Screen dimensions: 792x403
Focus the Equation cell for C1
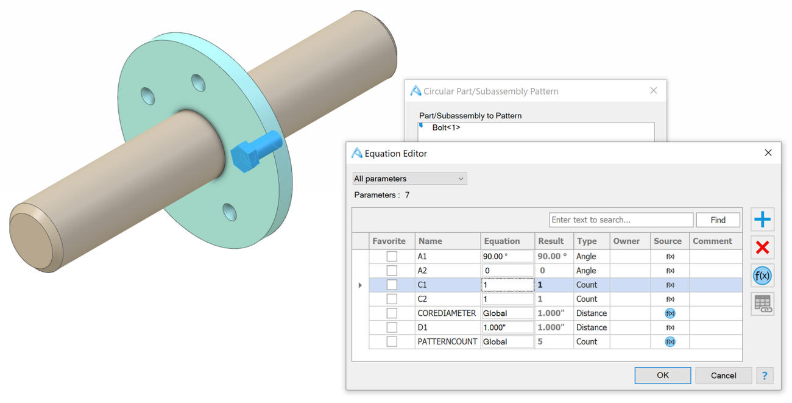(x=507, y=285)
